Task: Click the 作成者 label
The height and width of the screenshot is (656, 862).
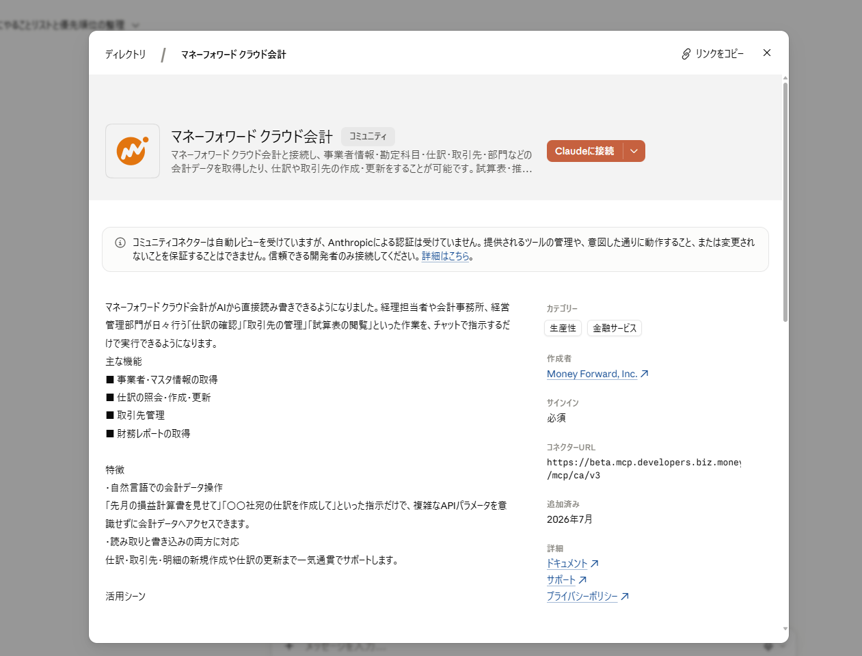Action: coord(559,359)
